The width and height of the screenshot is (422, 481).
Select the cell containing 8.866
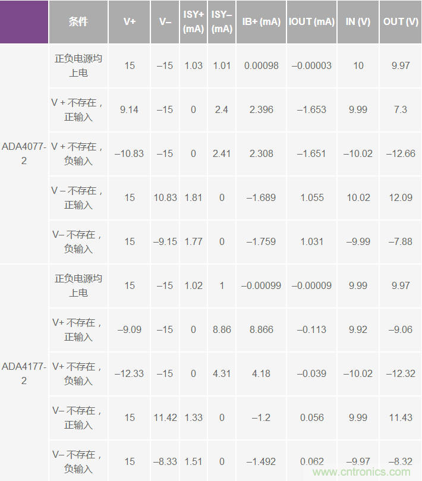click(x=262, y=329)
